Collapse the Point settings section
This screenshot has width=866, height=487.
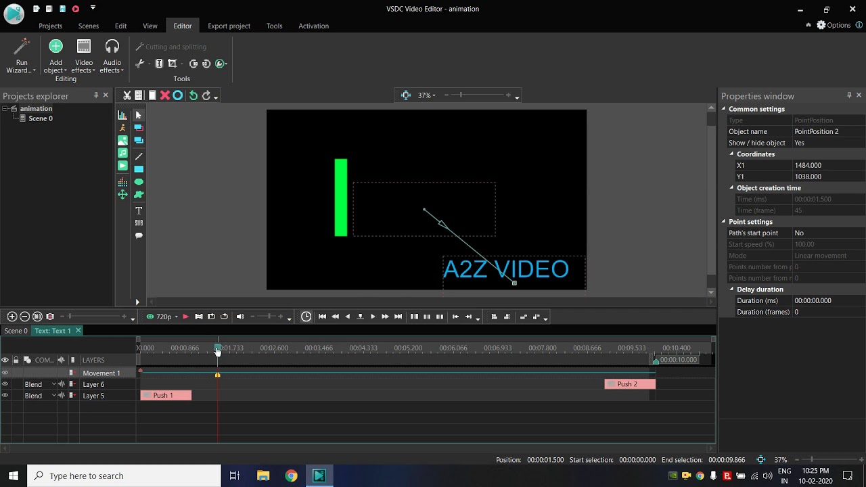pos(723,222)
